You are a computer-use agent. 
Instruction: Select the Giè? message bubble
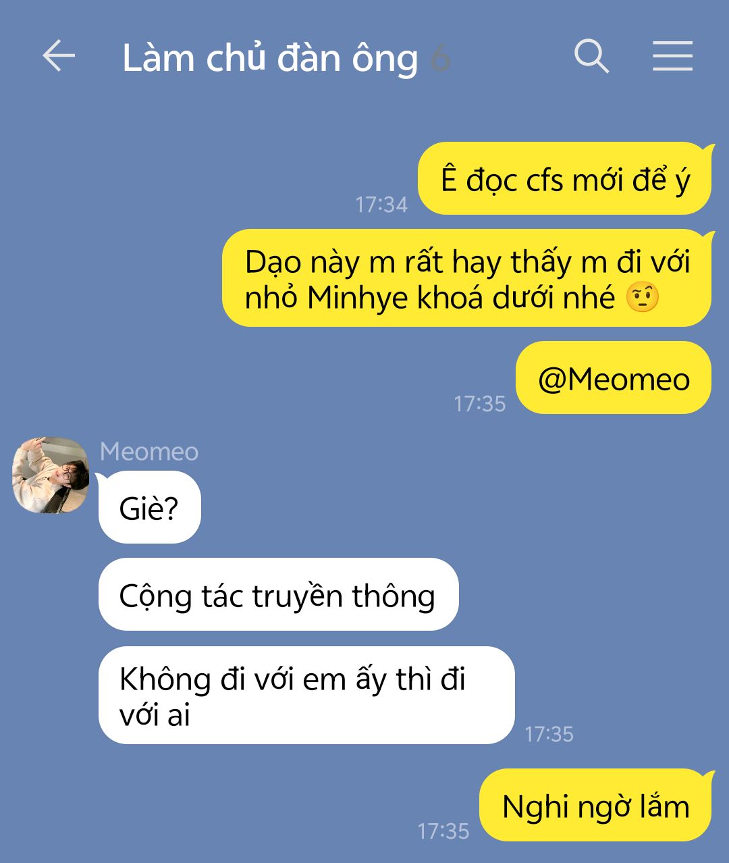[x=149, y=508]
